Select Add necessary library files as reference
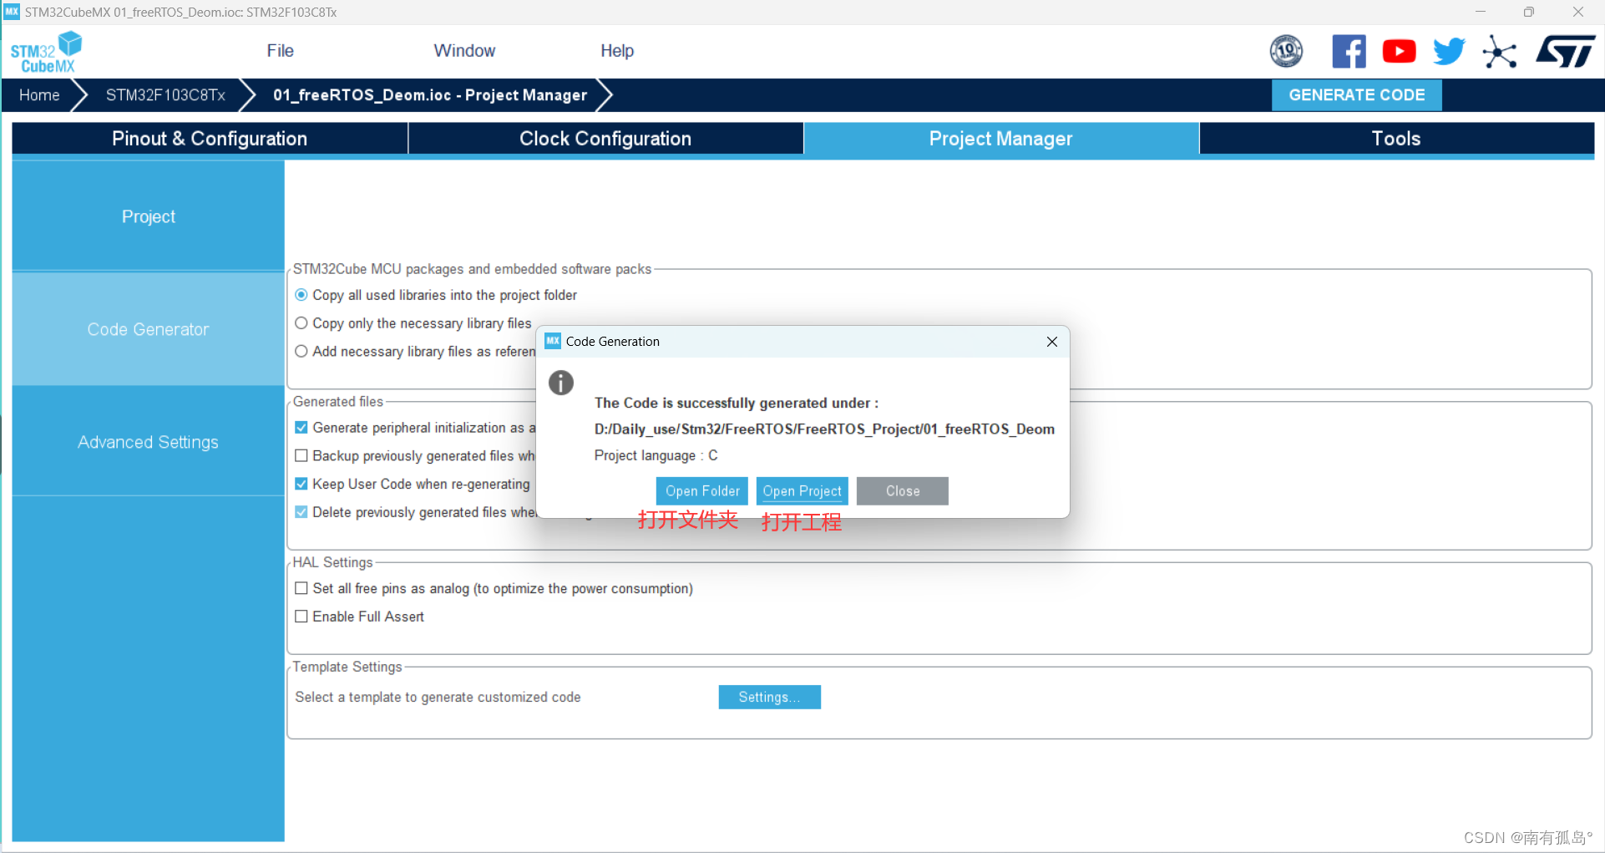This screenshot has height=853, width=1605. tap(301, 352)
